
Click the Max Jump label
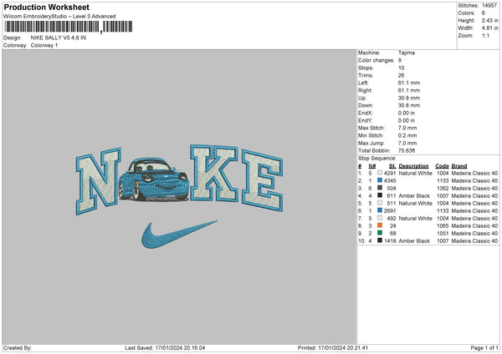pos(371,143)
